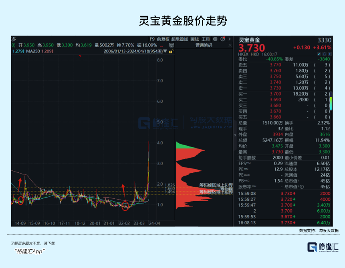This screenshot has width=345, height=268.
Task: Click the chip distribution (WP) icon beside 振16.09%
Action: (171, 45)
